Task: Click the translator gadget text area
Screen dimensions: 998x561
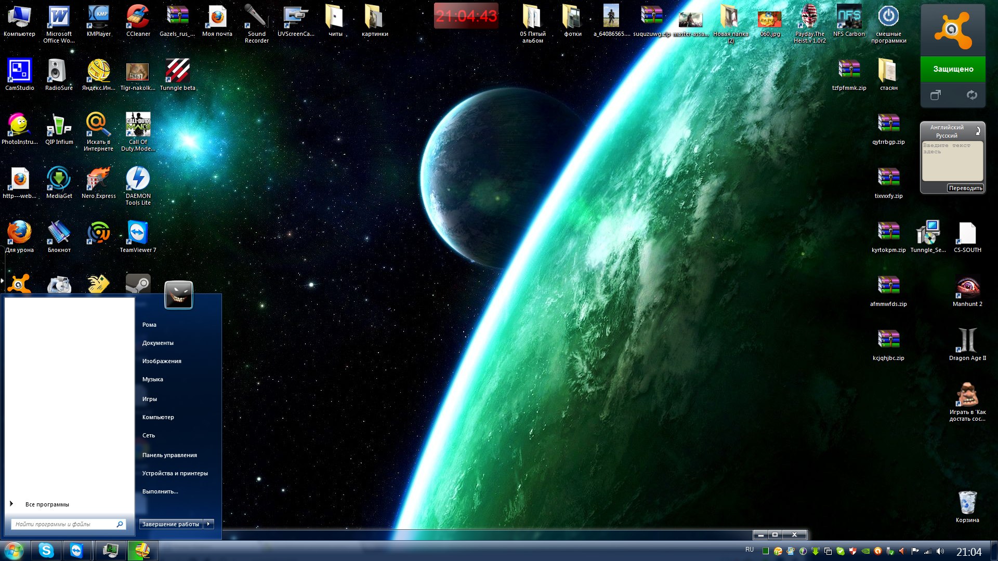Action: click(952, 161)
